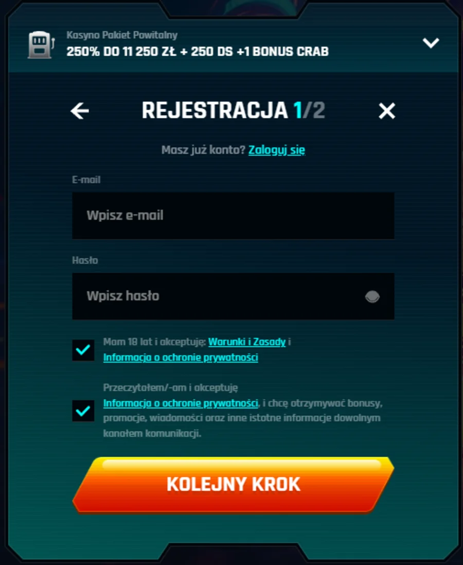Uncheck the 18 lat age confirmation checkbox
Screen dimensions: 463x565
pyautogui.click(x=83, y=350)
